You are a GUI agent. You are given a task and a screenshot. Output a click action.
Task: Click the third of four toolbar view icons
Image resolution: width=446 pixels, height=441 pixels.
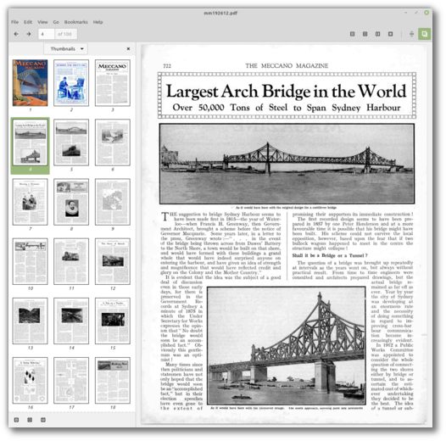point(377,34)
